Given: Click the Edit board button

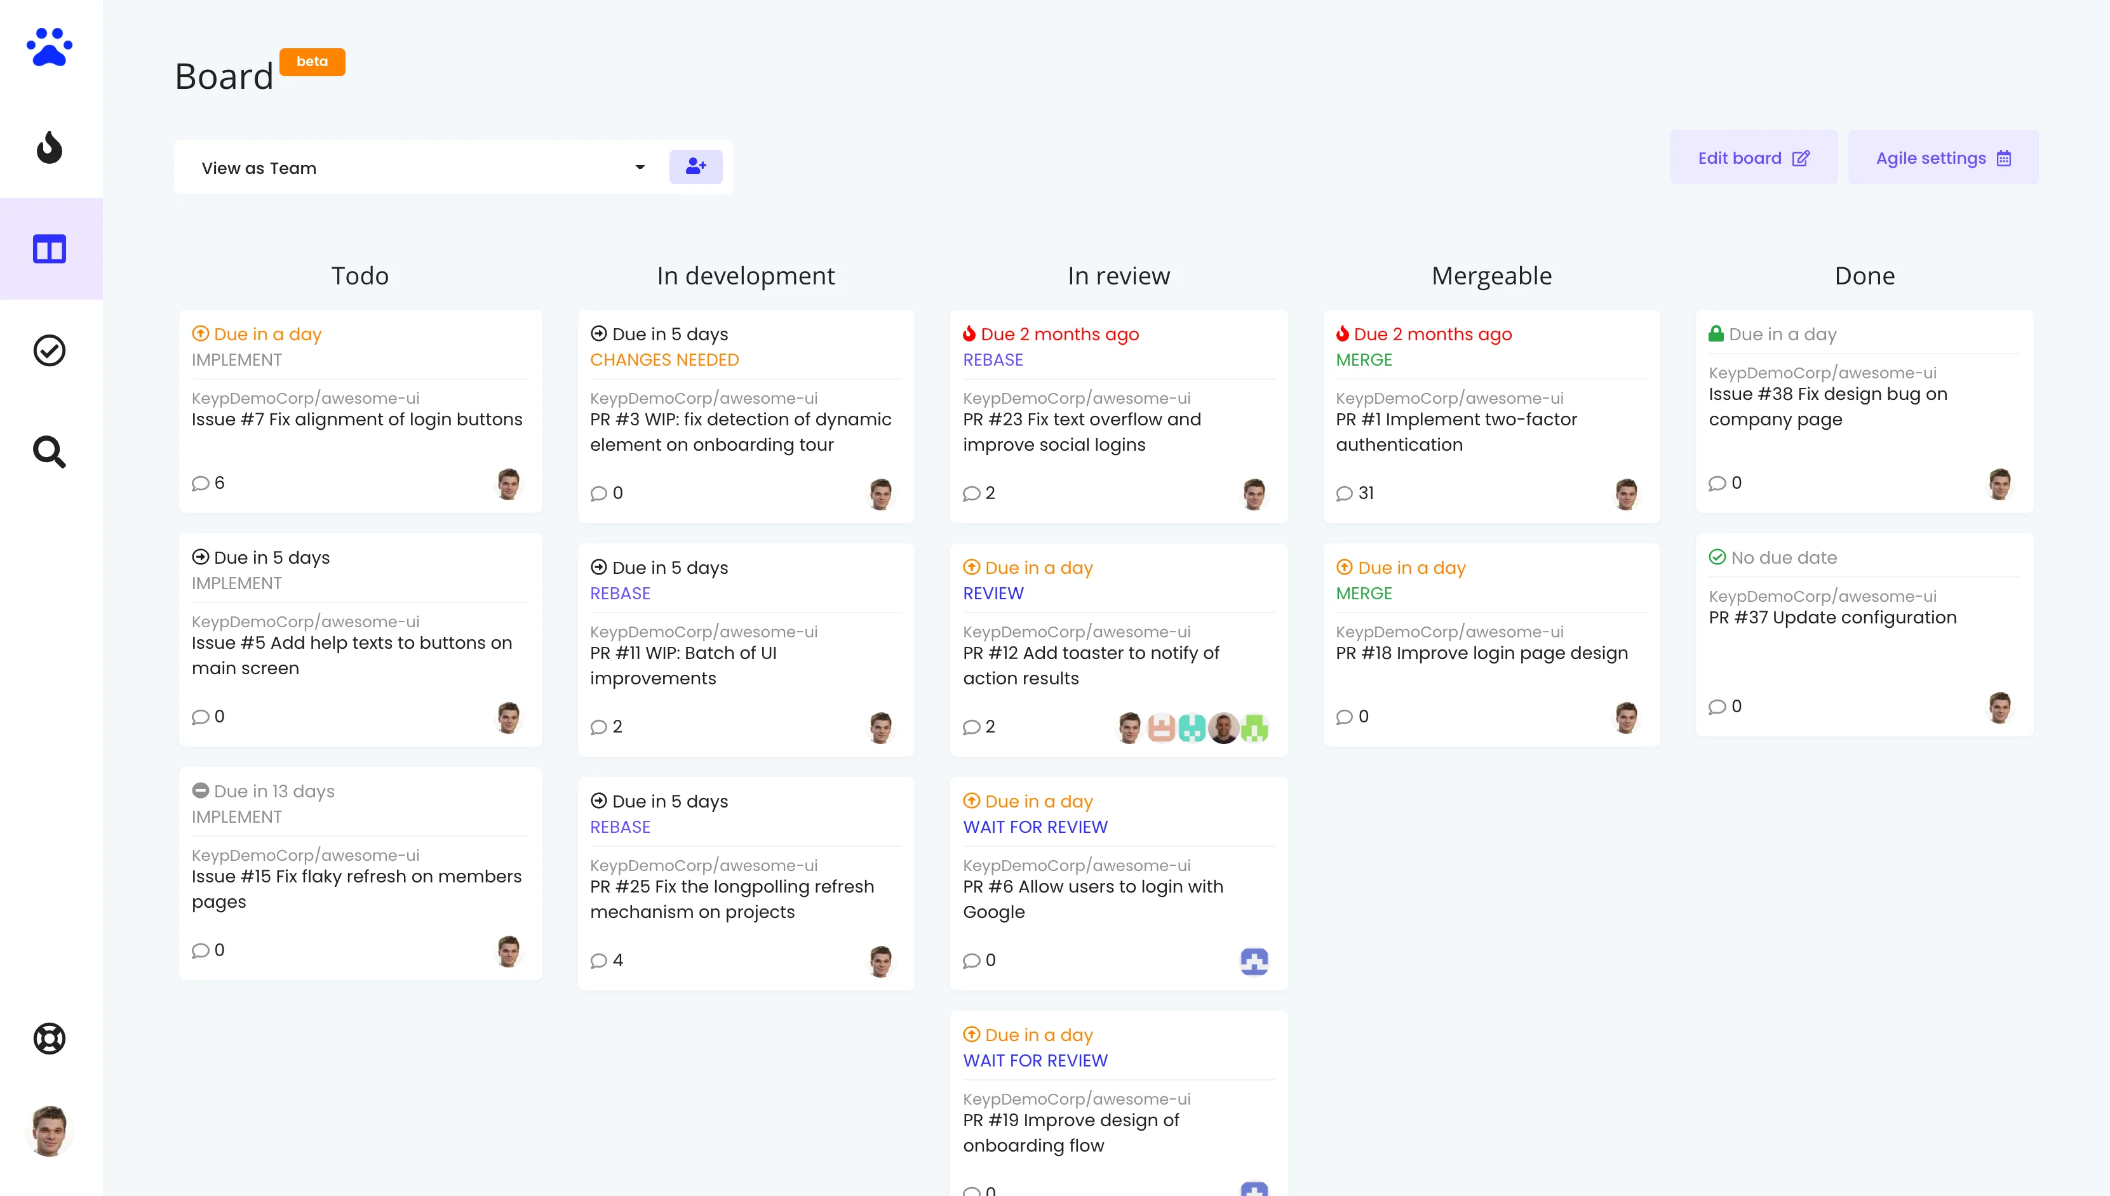Looking at the screenshot, I should point(1754,157).
